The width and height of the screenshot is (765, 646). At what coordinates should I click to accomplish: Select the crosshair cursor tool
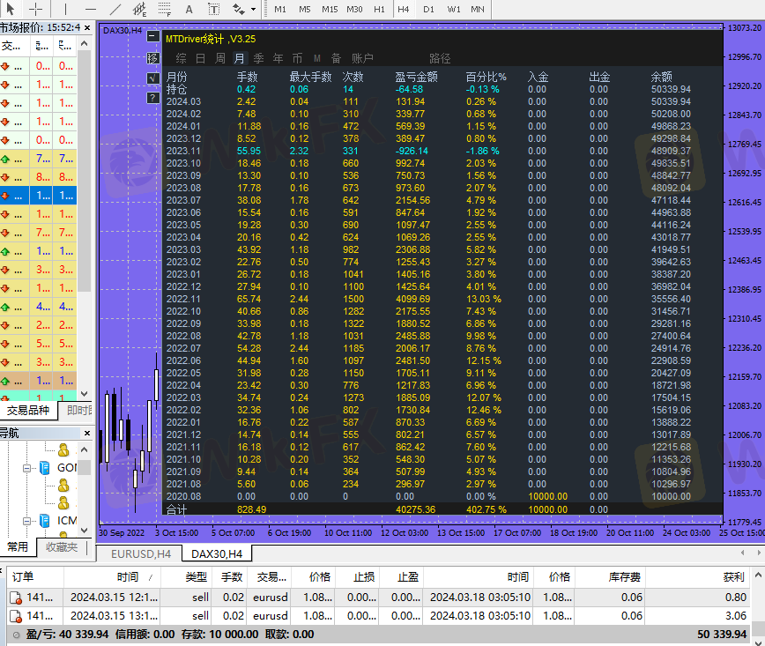tap(36, 9)
